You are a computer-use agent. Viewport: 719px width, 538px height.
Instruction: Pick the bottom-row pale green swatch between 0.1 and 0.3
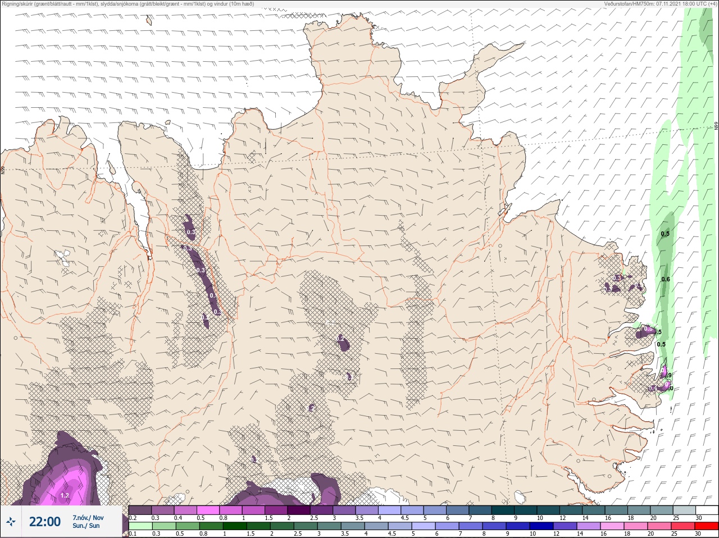click(x=140, y=526)
